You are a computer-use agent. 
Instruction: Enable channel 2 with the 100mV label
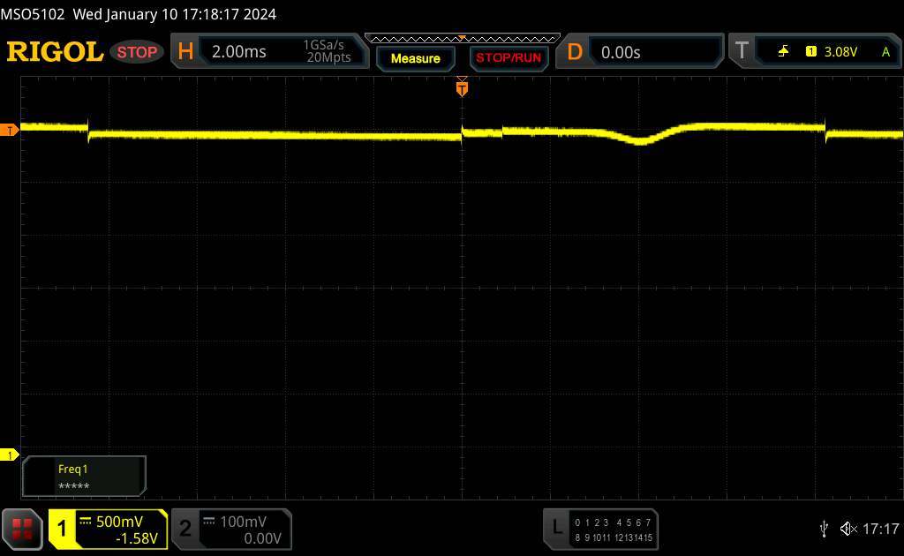230,529
